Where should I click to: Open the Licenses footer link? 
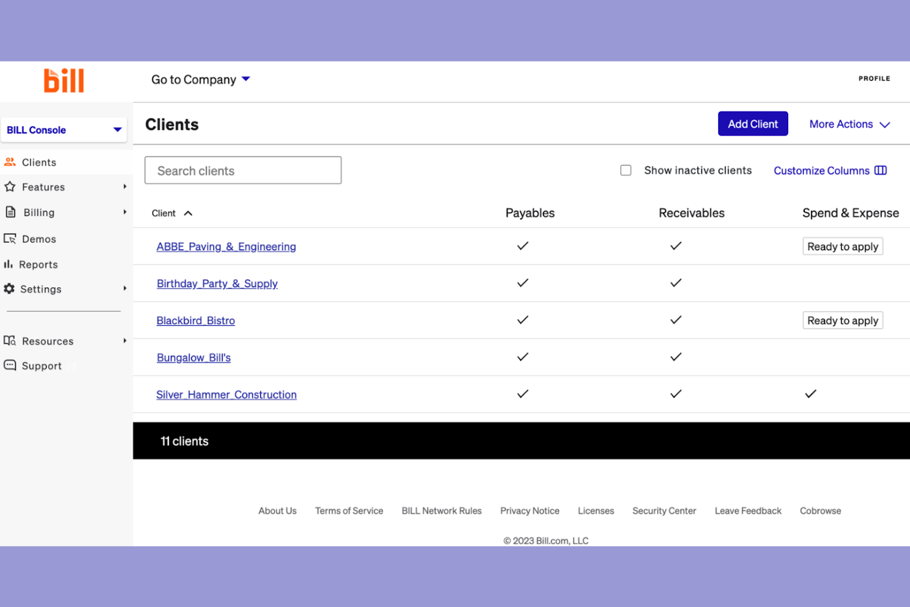[596, 510]
